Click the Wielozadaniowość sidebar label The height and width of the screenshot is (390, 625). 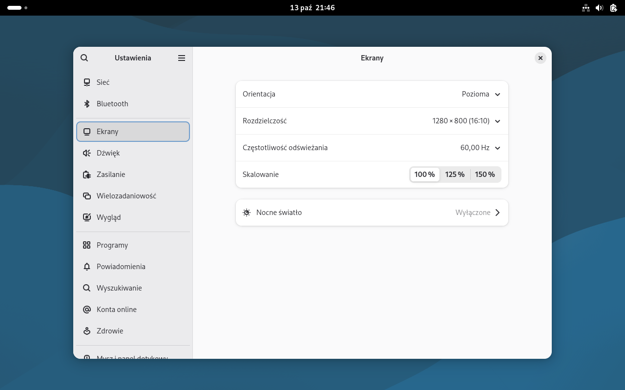coord(126,196)
